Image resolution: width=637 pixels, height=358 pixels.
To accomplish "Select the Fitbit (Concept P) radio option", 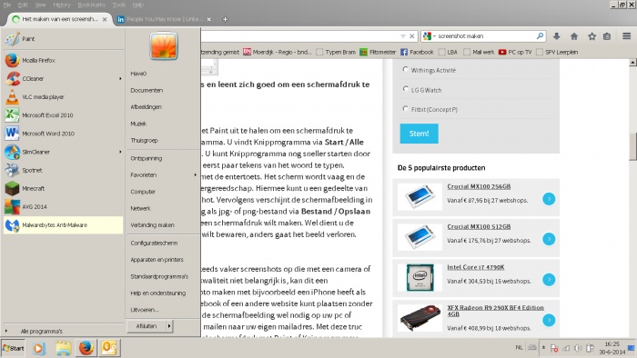I will coord(405,108).
